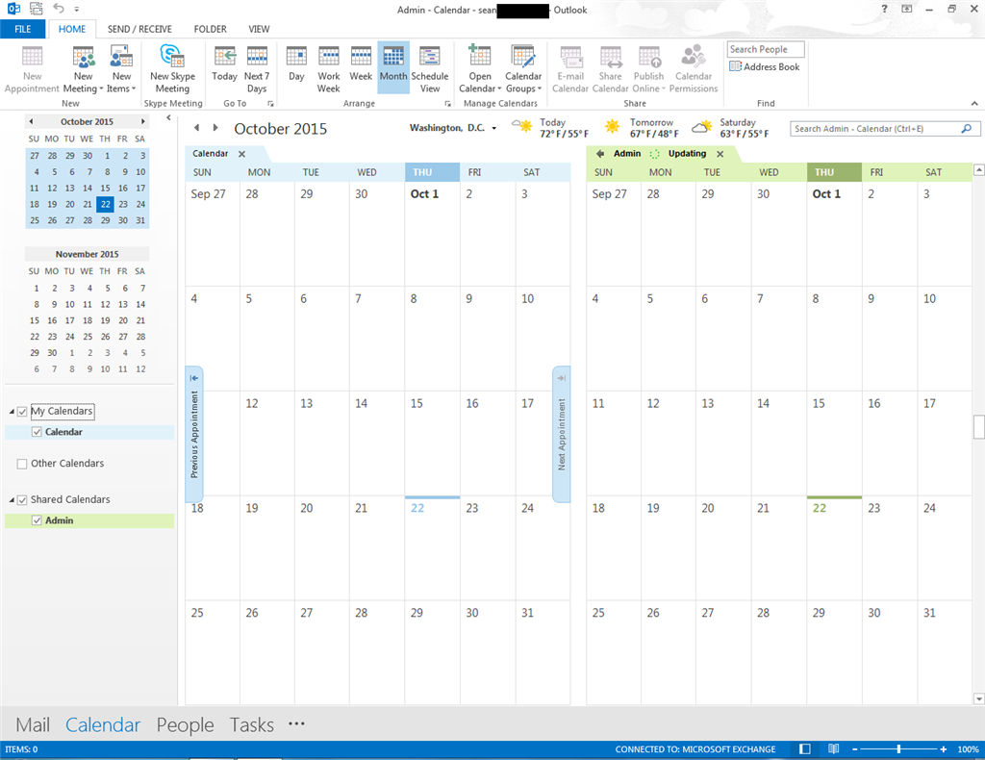Click the calendar vertical scrollbar thumb
985x760 pixels.
pyautogui.click(x=978, y=427)
